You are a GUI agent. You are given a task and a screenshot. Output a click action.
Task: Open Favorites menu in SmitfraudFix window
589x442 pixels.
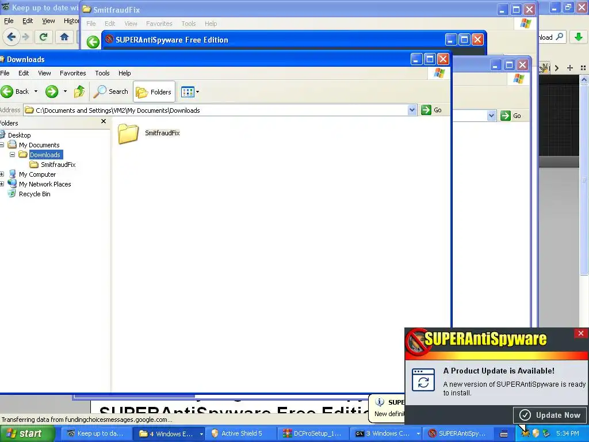(159, 23)
